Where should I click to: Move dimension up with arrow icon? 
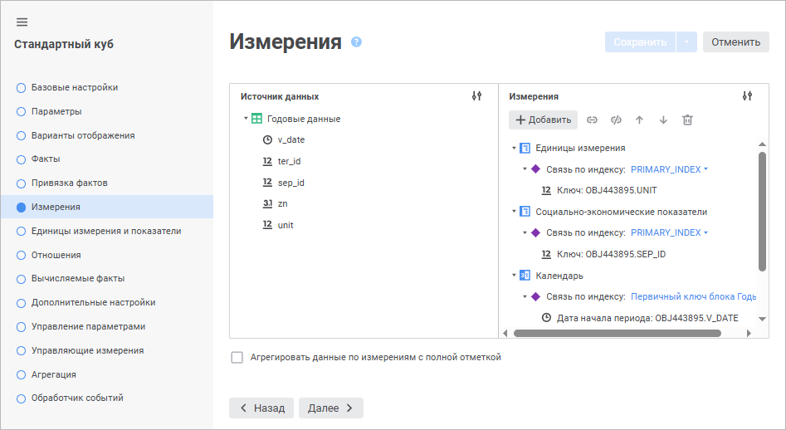coord(639,120)
